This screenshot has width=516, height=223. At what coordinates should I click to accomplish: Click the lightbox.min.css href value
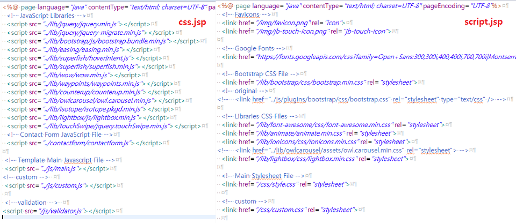click(x=307, y=159)
